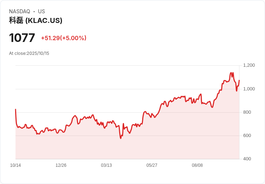Screen dimensions: 265x184
Task: Click the final endpoint of the price line
Action: point(239,80)
